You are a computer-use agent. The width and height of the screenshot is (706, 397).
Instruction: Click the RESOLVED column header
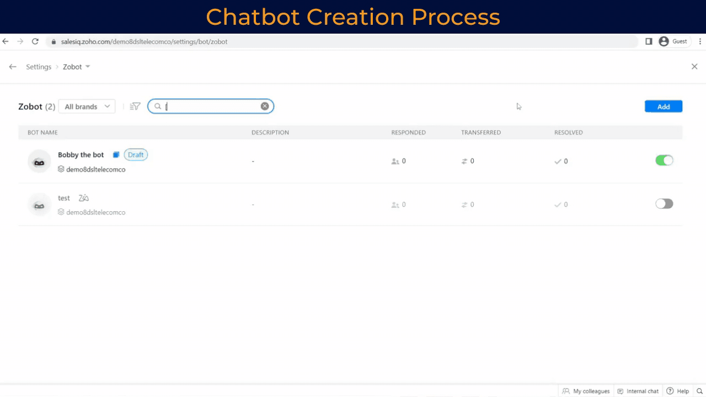click(x=568, y=132)
